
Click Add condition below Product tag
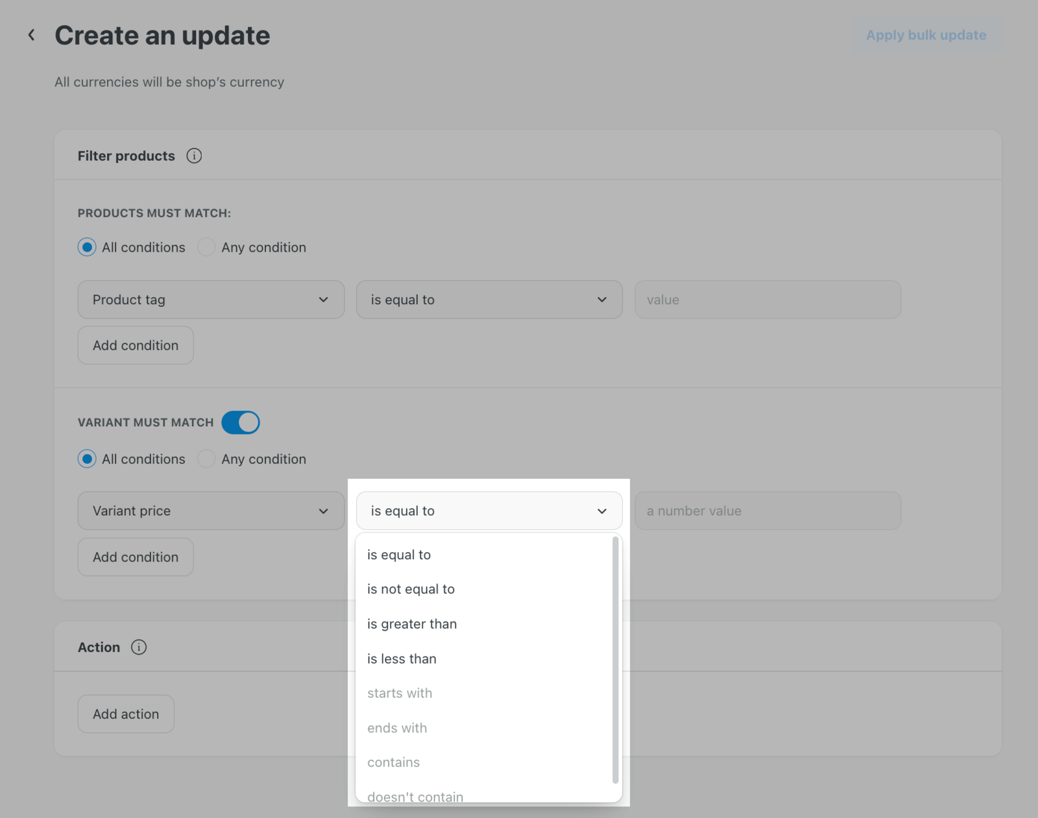(136, 346)
